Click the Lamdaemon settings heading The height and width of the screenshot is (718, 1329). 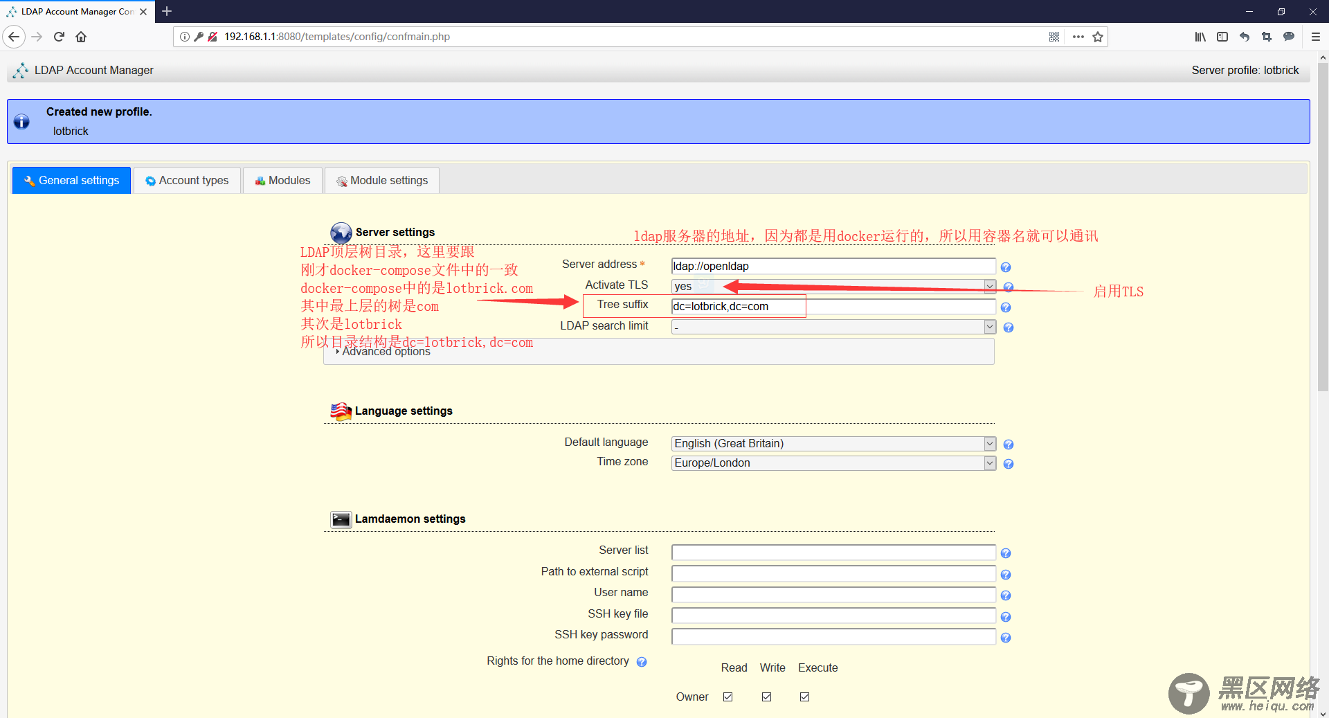click(410, 519)
